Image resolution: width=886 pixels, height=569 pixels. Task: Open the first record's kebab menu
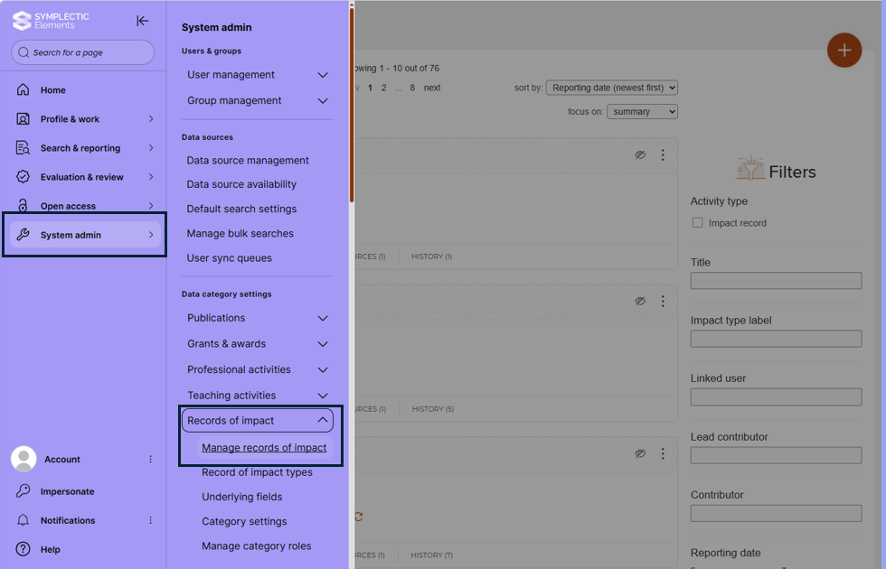(663, 154)
